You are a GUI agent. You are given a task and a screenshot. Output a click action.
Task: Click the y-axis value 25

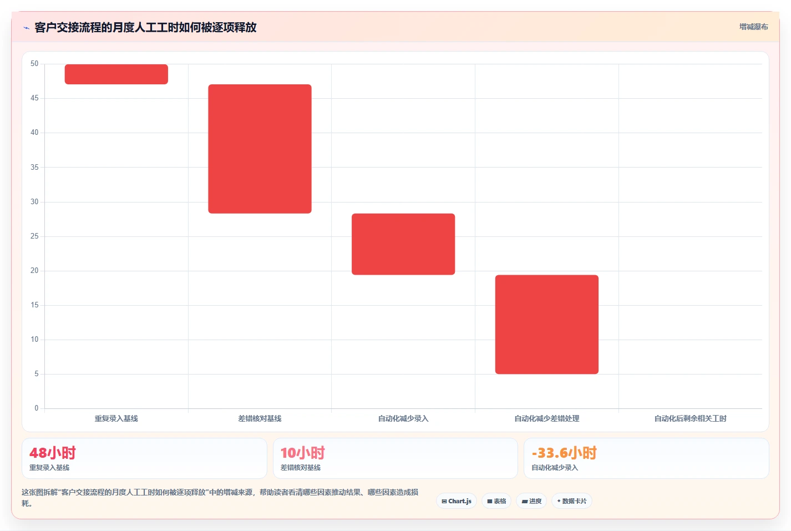[x=34, y=236]
